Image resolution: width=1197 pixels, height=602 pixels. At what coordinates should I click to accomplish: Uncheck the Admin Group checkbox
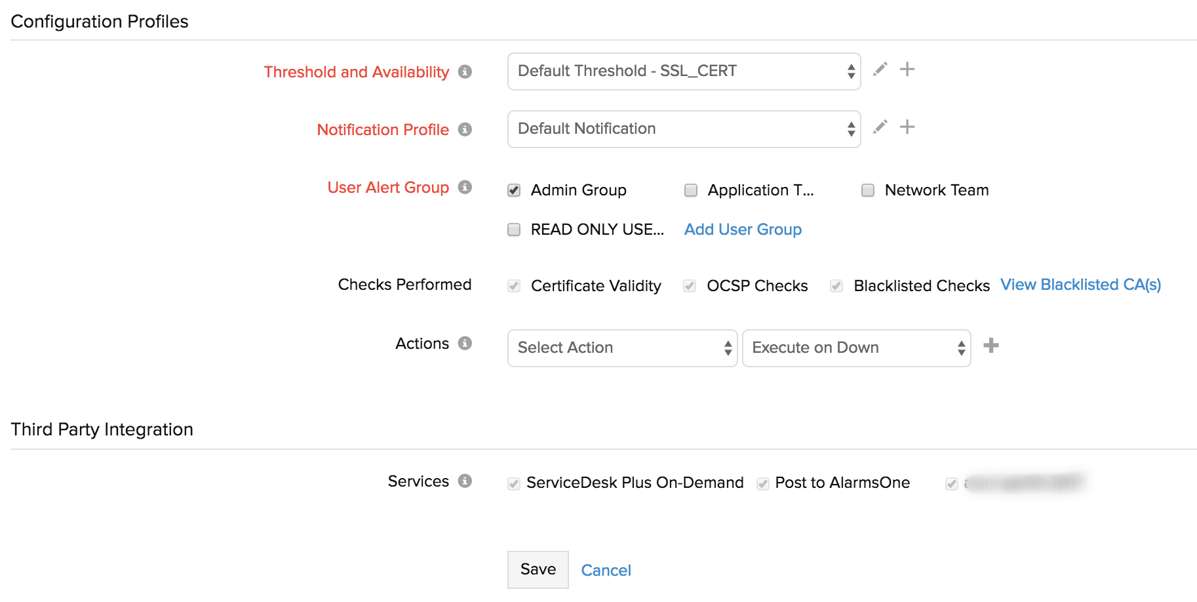[x=514, y=190]
